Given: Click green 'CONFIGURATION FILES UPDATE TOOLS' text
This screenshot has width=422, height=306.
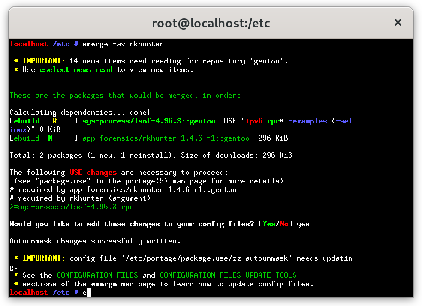Looking at the screenshot, I should pyautogui.click(x=228, y=275).
